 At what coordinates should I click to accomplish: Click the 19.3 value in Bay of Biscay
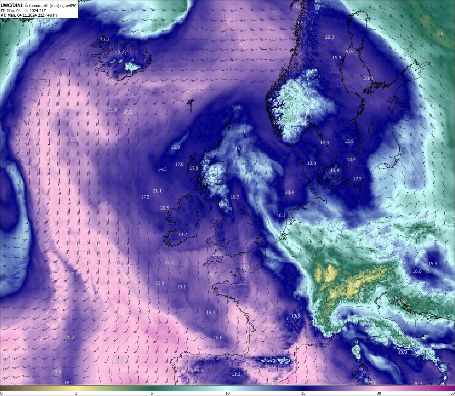tap(210, 313)
